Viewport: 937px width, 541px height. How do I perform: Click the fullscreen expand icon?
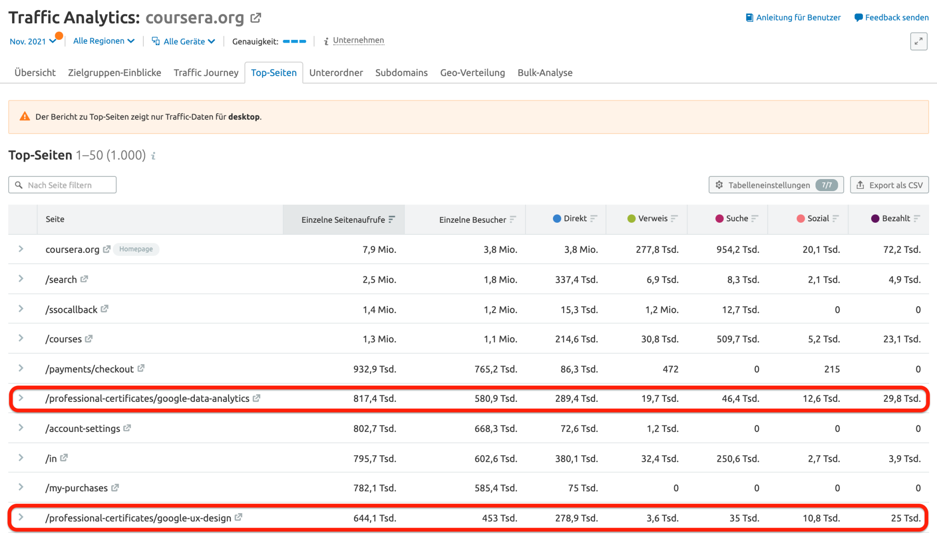coord(918,41)
